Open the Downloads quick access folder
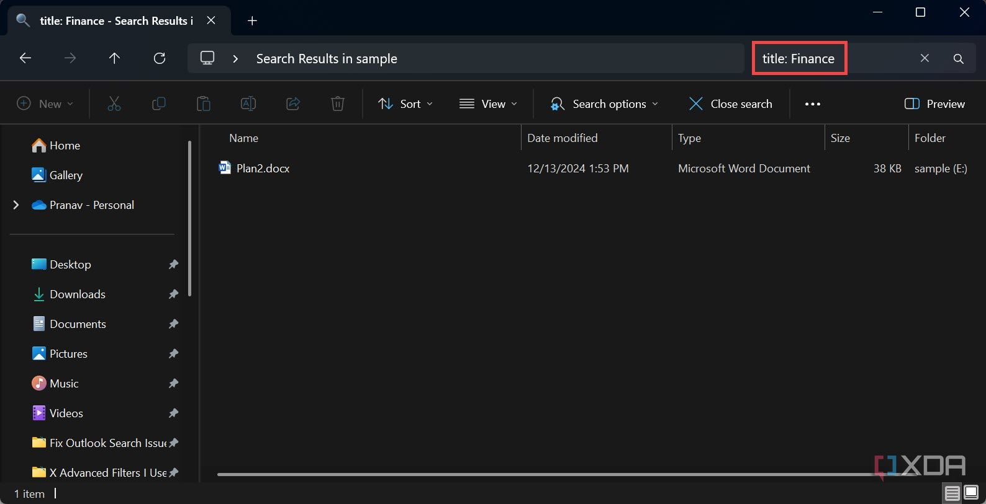This screenshot has height=504, width=986. click(68, 294)
